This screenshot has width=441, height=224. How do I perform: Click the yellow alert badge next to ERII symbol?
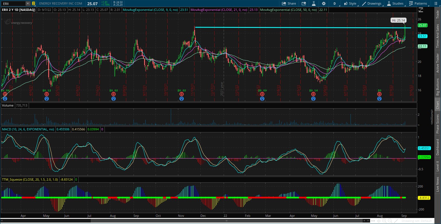(x=34, y=3)
